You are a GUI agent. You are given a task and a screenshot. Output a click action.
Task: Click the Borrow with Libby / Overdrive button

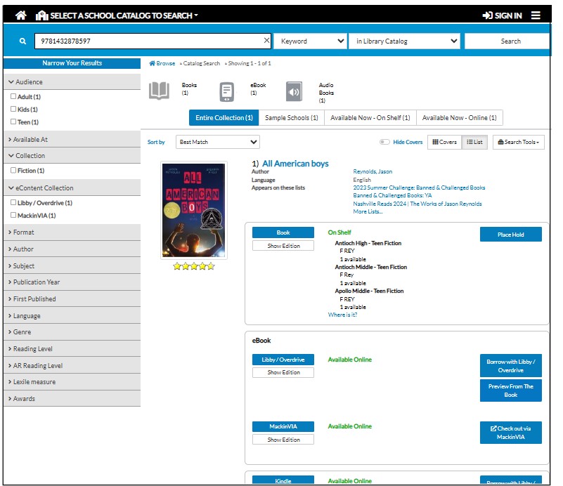point(510,366)
